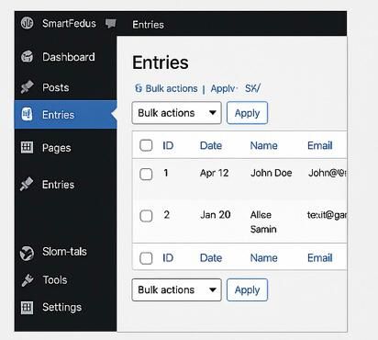Open SmartFedus site name in admin bar
The height and width of the screenshot is (340, 378).
pyautogui.click(x=69, y=23)
